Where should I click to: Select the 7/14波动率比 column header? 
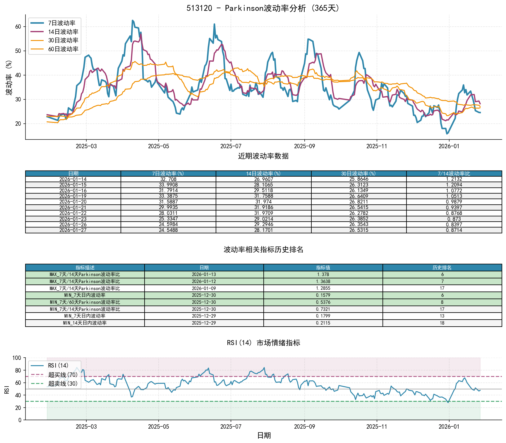454,173
